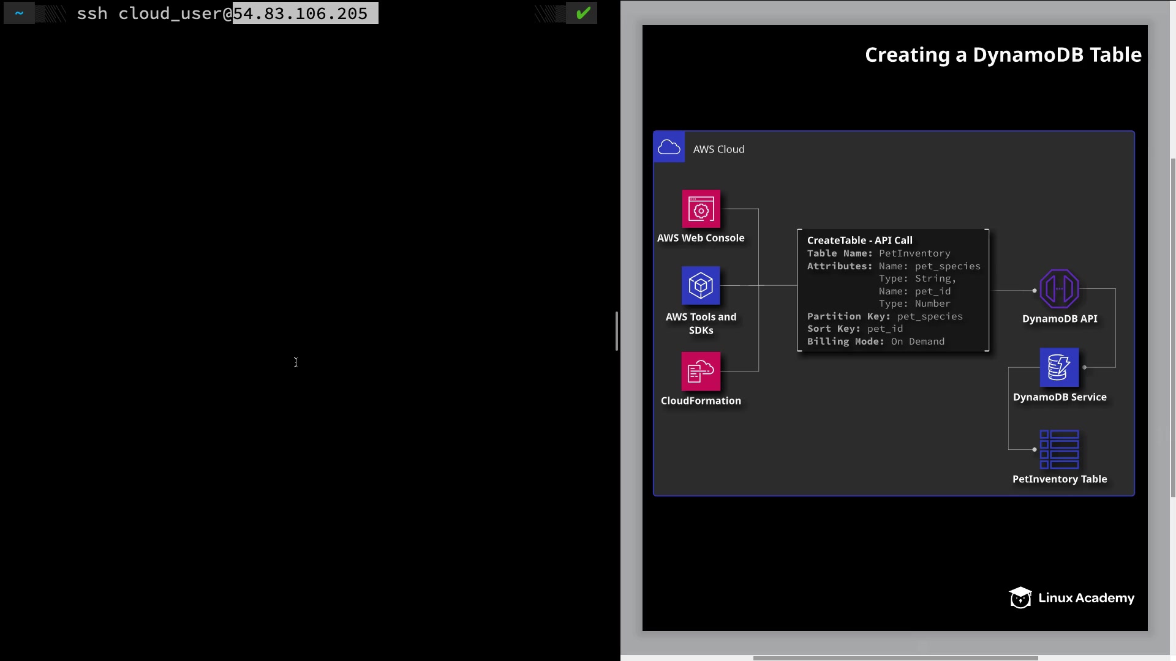Image resolution: width=1176 pixels, height=661 pixels.
Task: Click the ssh cloud_user command text
Action: point(154,13)
